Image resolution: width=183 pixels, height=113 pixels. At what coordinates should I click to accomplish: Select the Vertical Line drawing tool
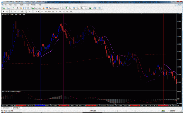[x=11, y=11]
